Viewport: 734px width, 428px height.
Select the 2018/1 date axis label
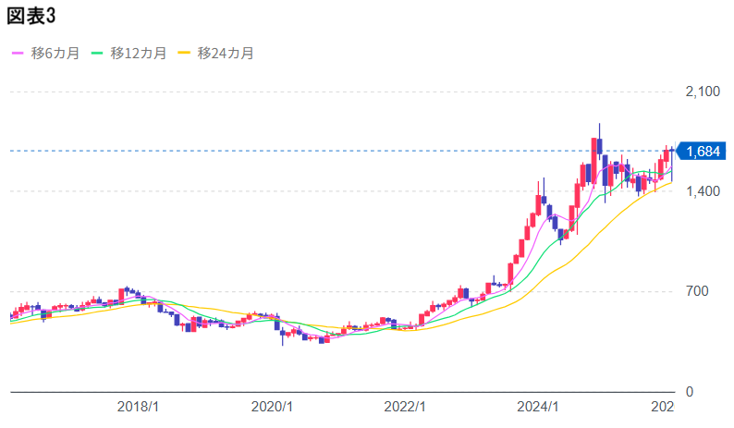tap(139, 407)
